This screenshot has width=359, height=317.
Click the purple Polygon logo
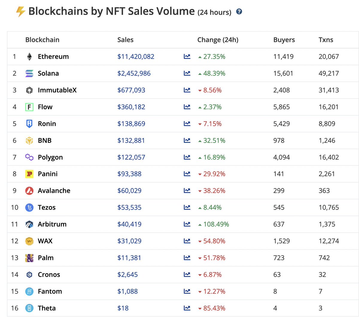click(x=29, y=157)
